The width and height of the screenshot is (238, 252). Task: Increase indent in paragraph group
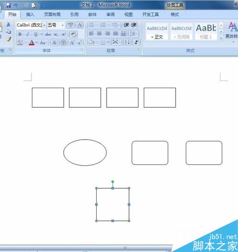(x=134, y=25)
